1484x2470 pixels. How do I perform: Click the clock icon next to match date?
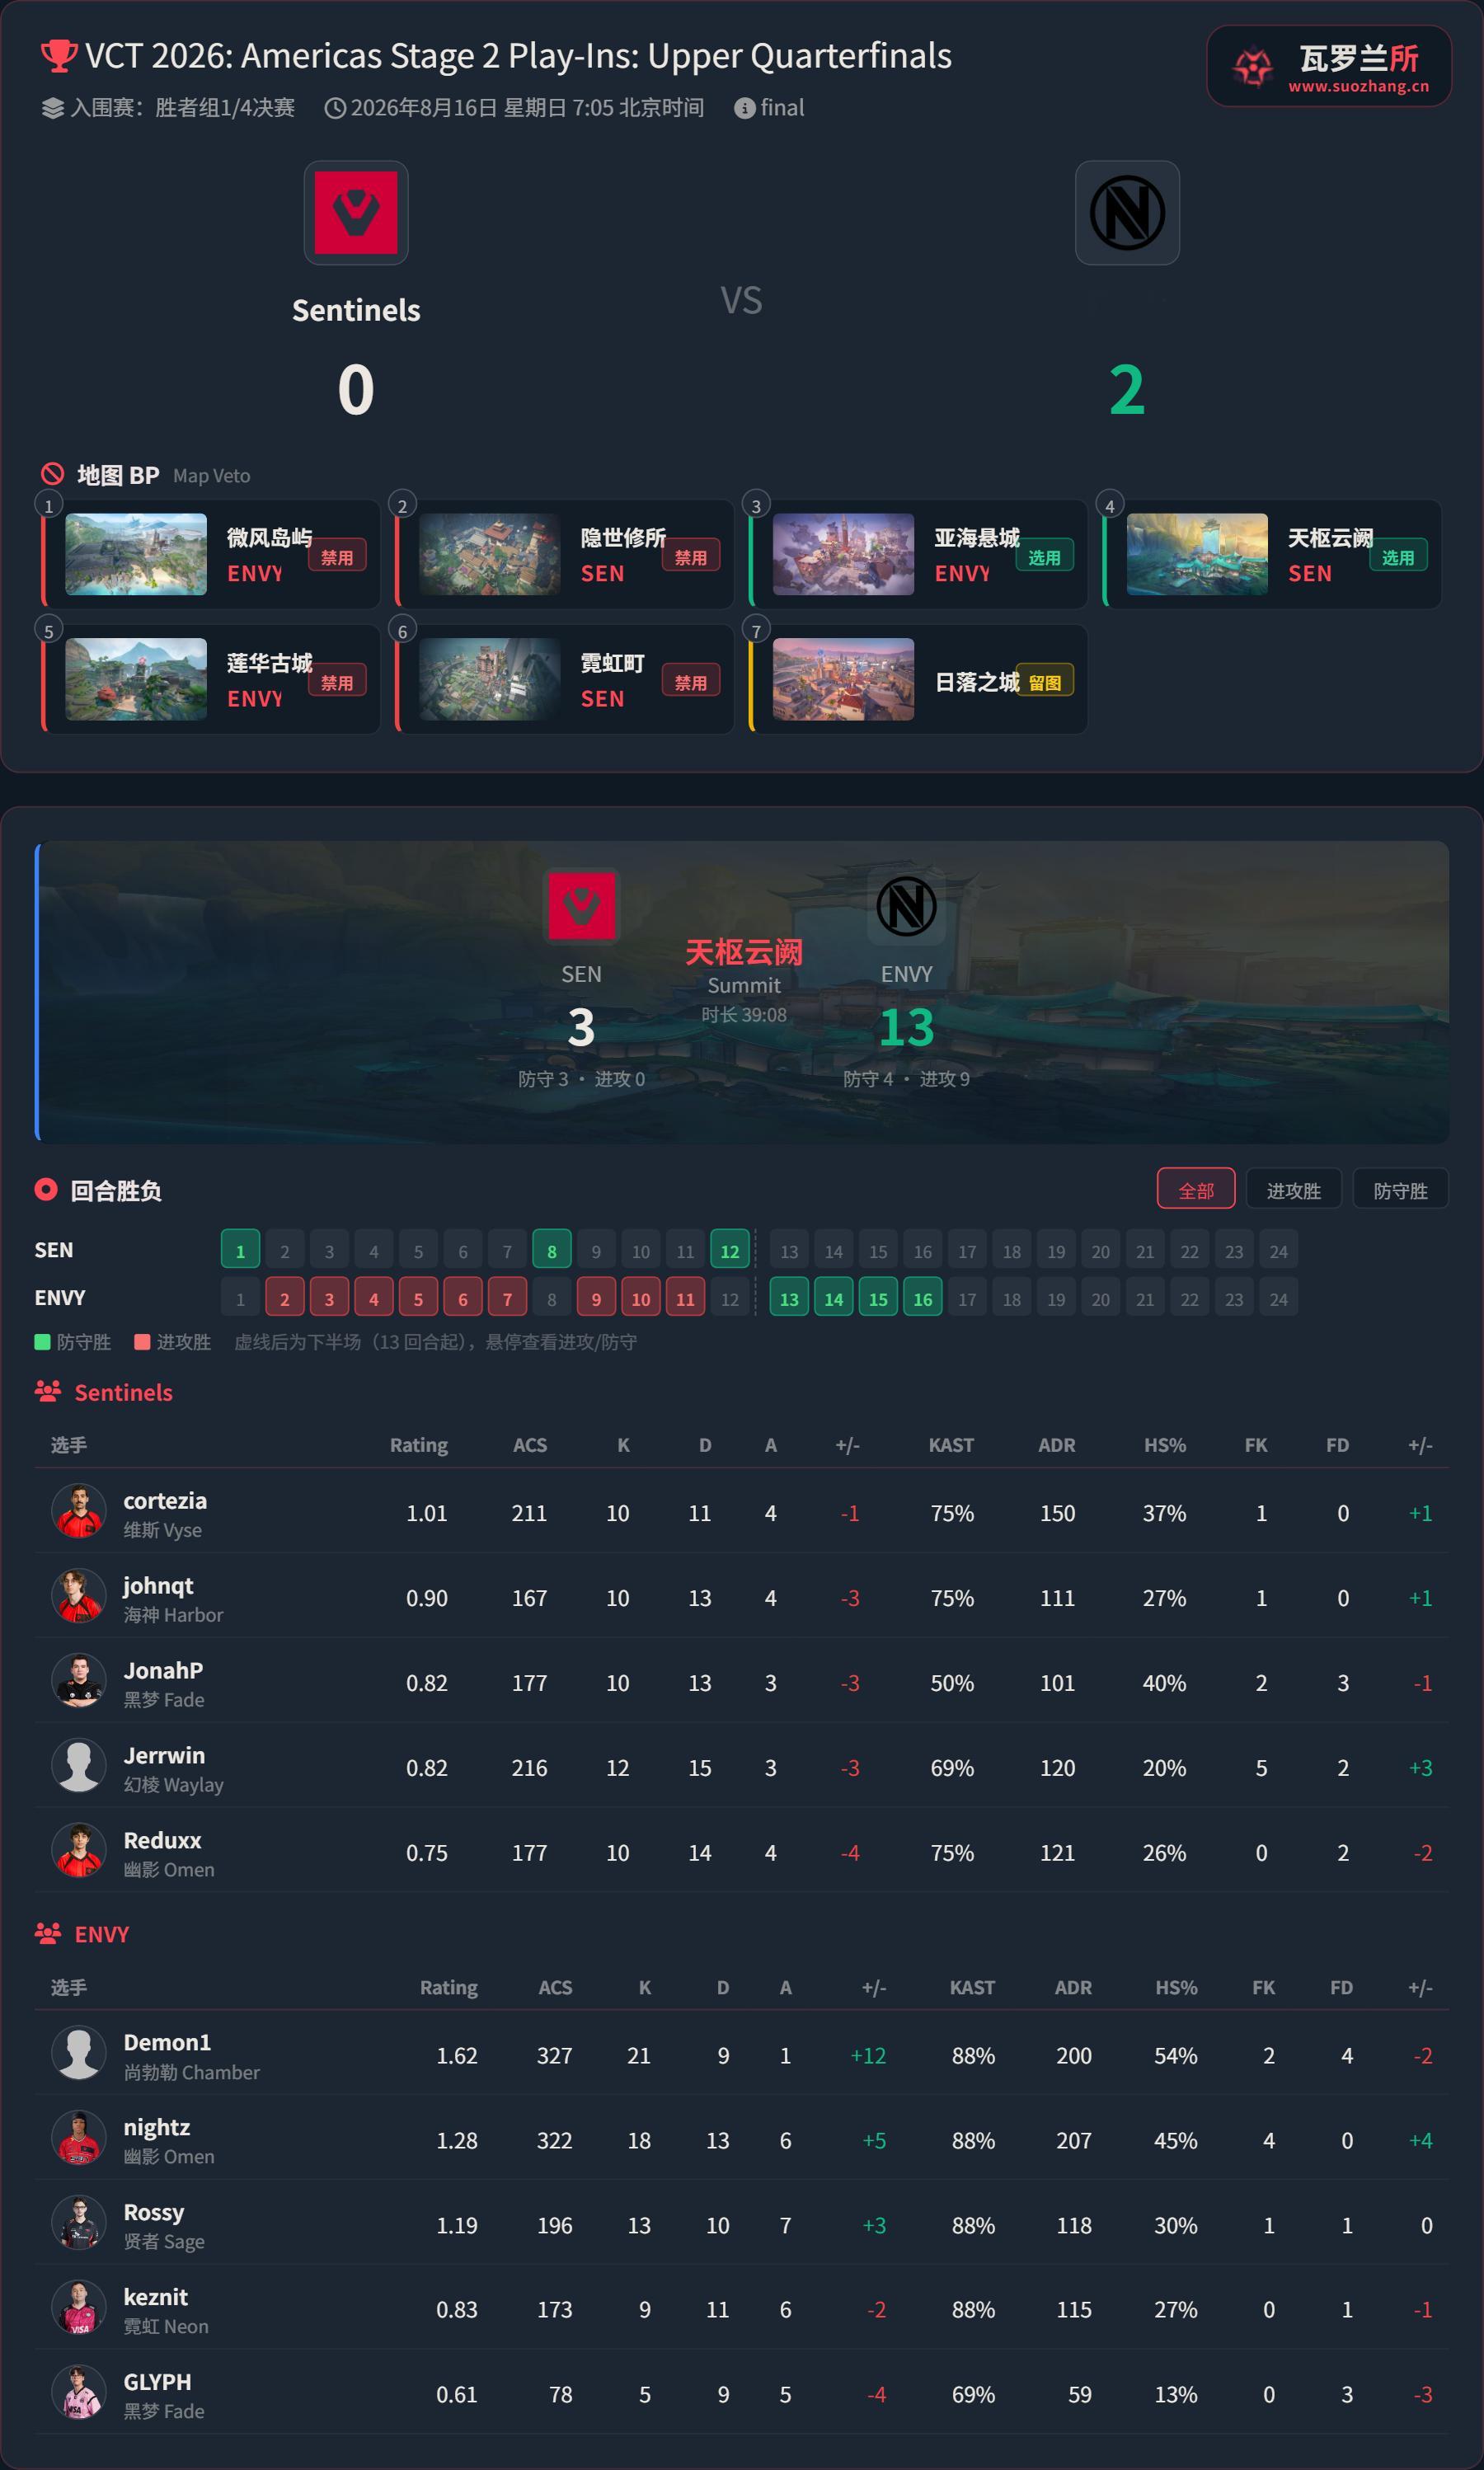[x=335, y=108]
